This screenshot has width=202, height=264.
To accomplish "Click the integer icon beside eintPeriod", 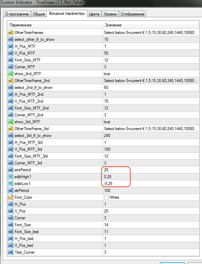I will [x=10, y=170].
